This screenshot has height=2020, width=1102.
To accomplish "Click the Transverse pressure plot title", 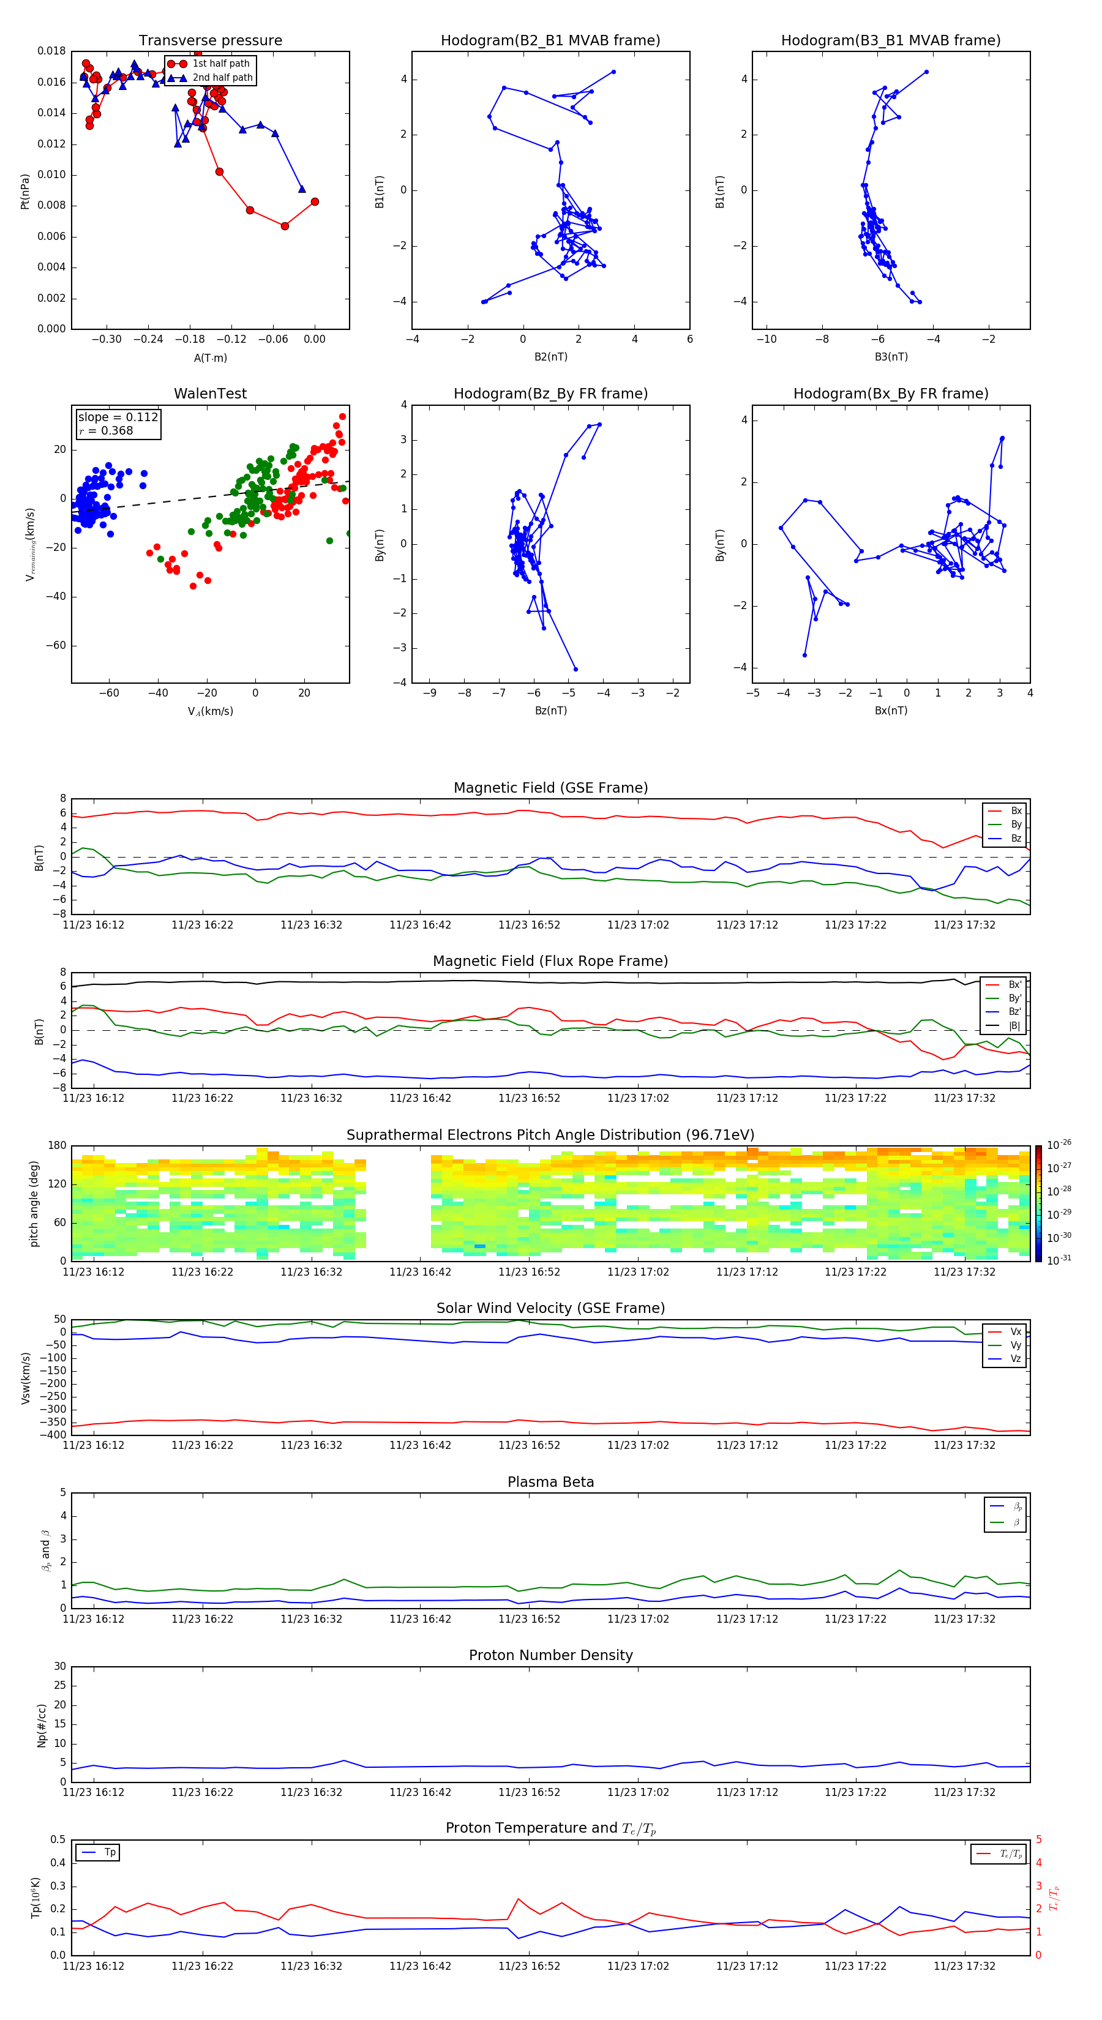I will pyautogui.click(x=210, y=41).
